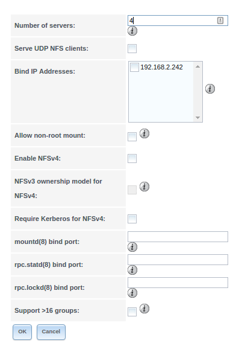239x343 pixels.
Task: Click info icon for rpc.lockd(8) bind port
Action: (x=132, y=293)
